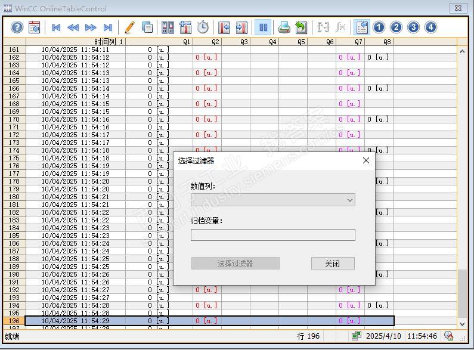
Task: Click the time cell in row 164
Action: click(x=76, y=73)
